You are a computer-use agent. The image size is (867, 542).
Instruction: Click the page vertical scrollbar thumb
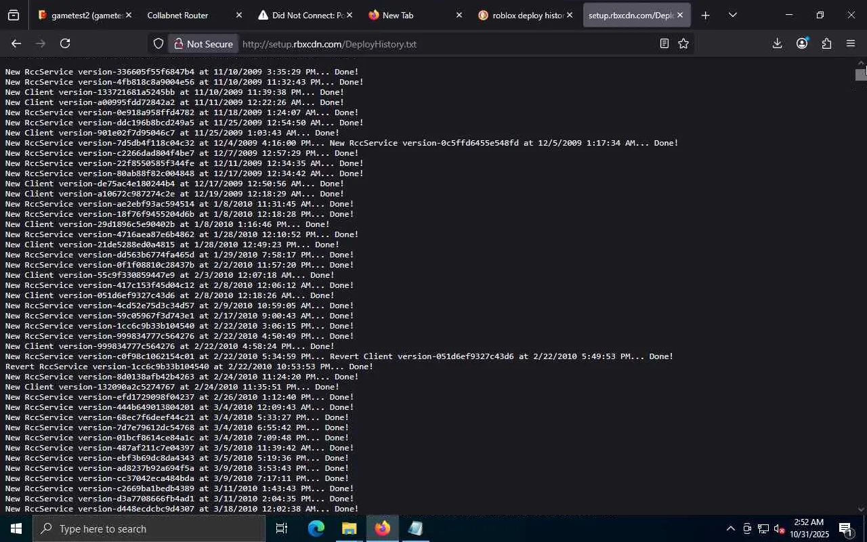861,75
